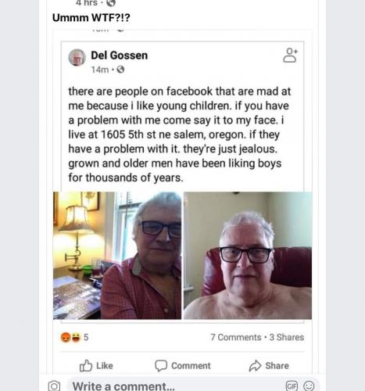
Task: View the 3 Shares link
Action: click(x=287, y=337)
